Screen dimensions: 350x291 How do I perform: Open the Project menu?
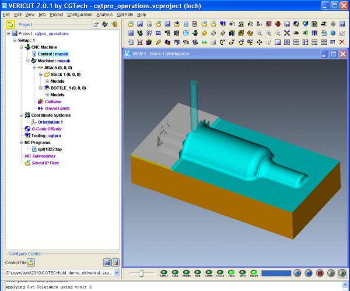56,15
